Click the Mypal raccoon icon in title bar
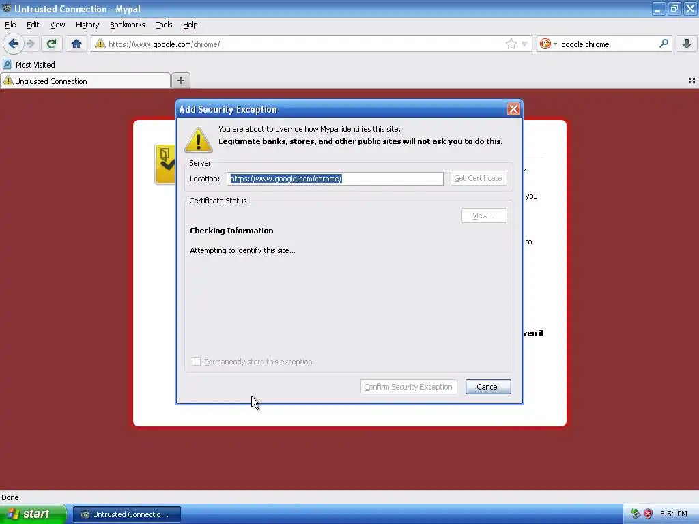 point(6,8)
